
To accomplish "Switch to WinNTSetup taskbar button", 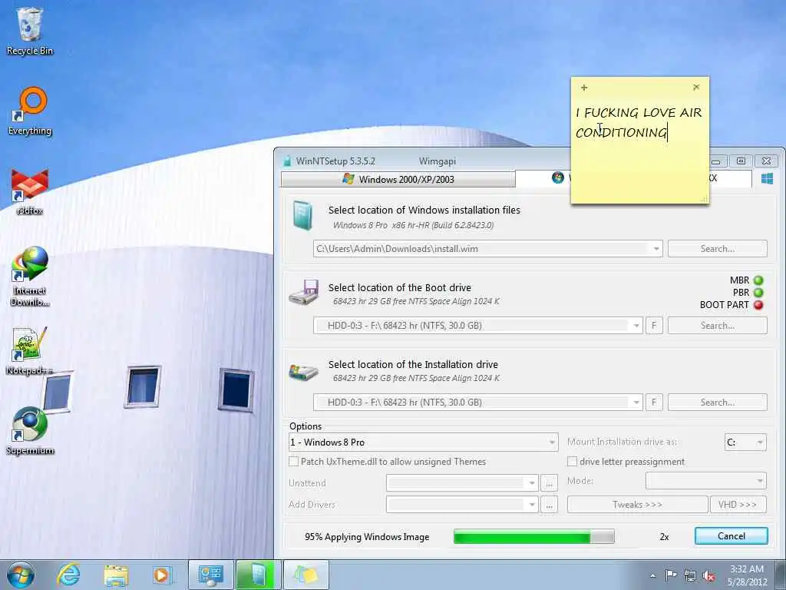I will tap(256, 575).
